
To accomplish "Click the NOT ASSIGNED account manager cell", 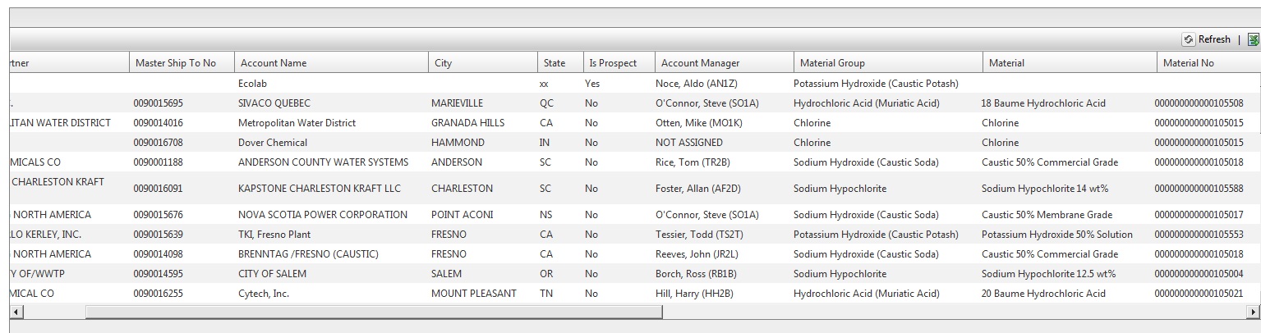I will click(688, 143).
